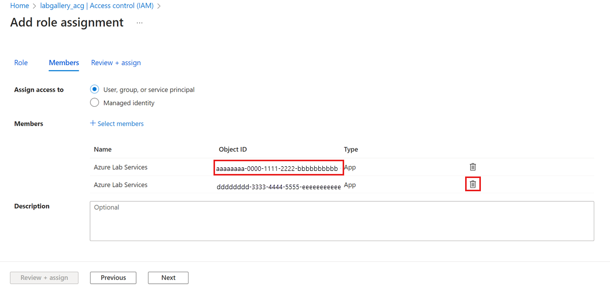Go to the Review + assign tab
This screenshot has width=610, height=294.
pos(116,63)
